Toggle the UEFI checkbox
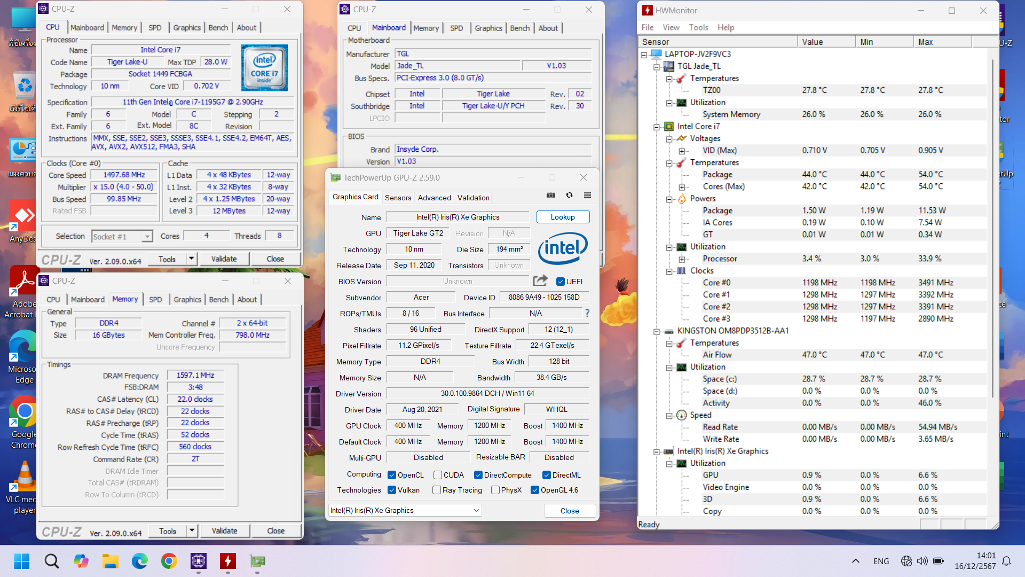 click(561, 282)
